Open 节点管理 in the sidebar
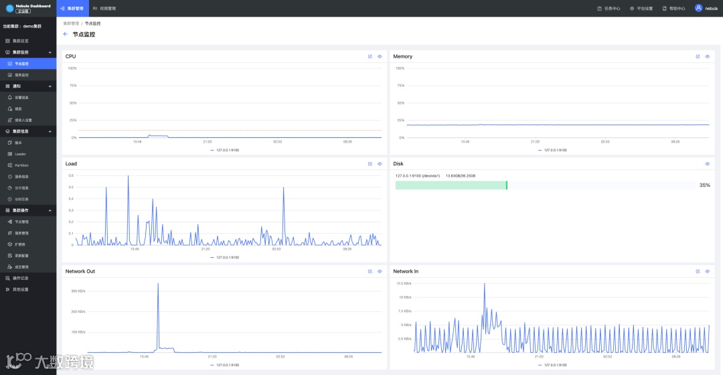 click(x=28, y=222)
